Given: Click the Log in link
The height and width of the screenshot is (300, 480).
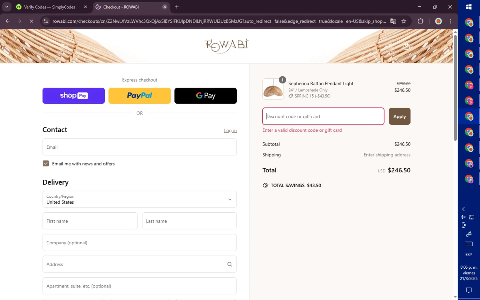Looking at the screenshot, I should (x=230, y=130).
